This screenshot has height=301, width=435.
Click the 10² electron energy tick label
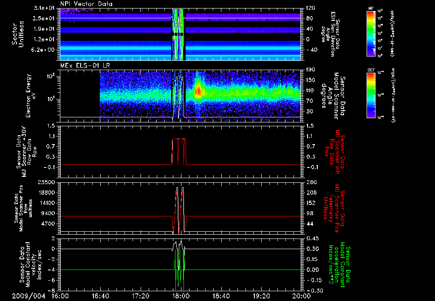(x=51, y=76)
